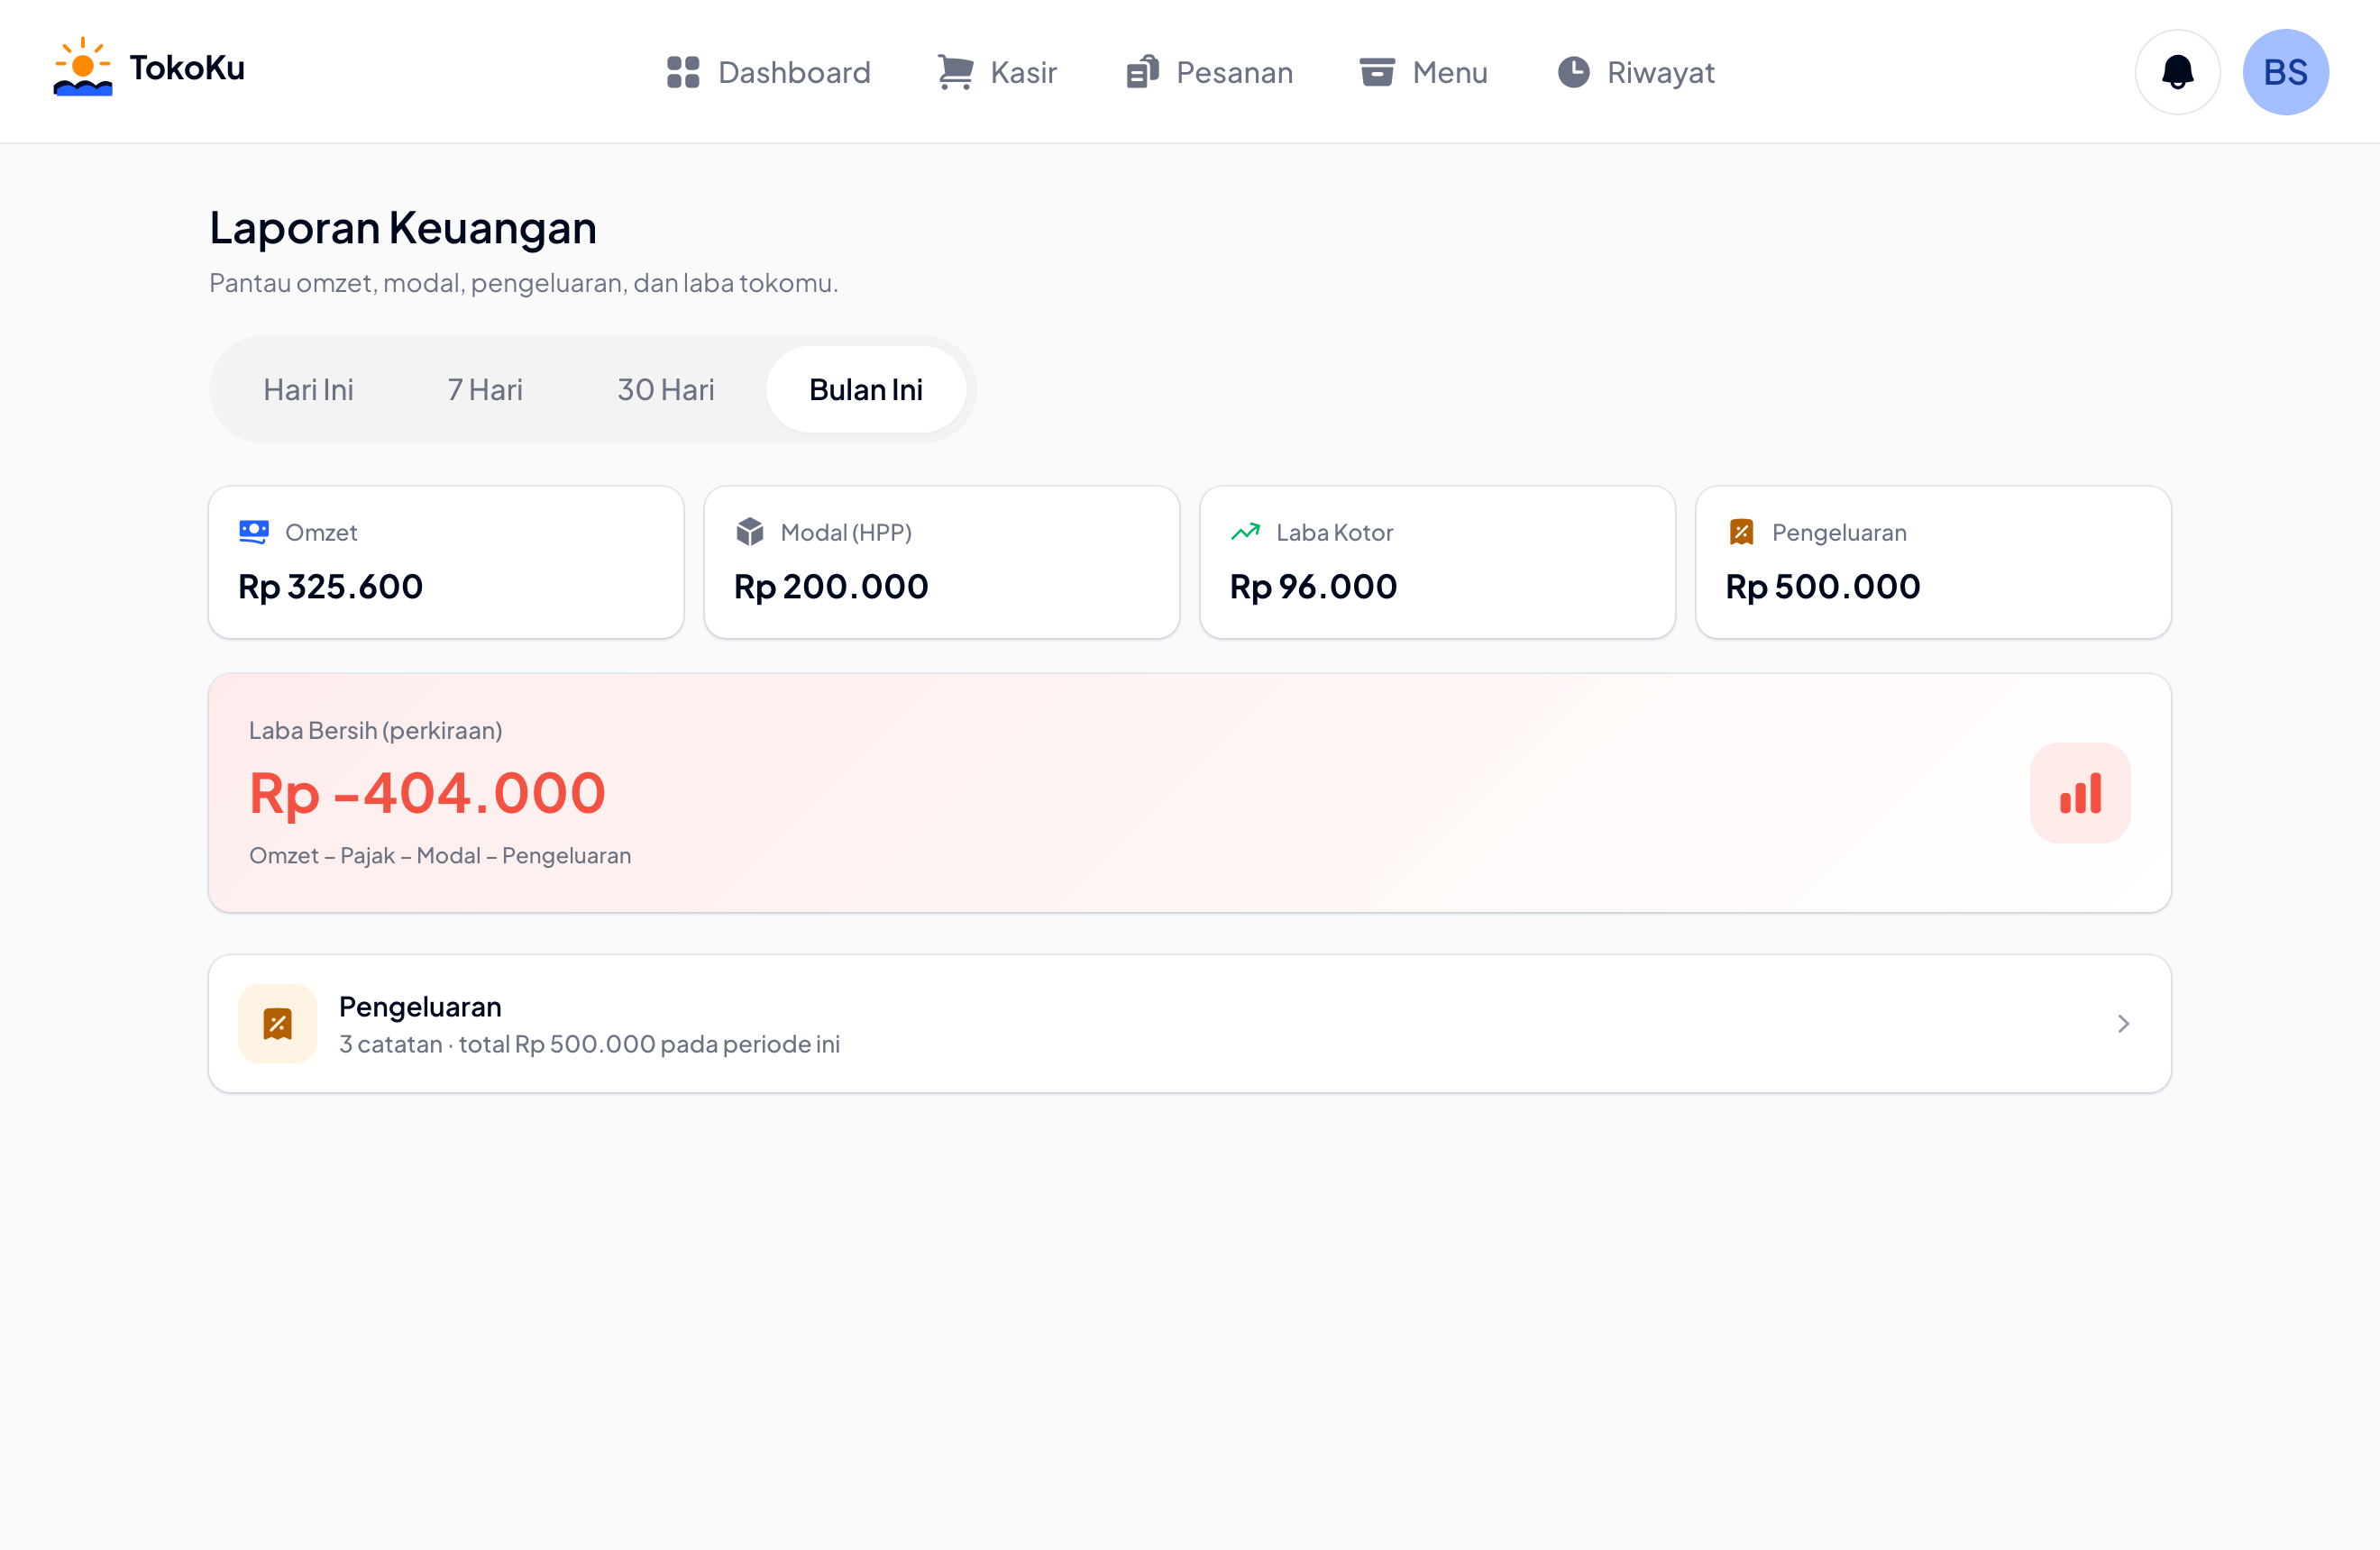2380x1550 pixels.
Task: Click the TokoKu sun logo
Action: 83,67
